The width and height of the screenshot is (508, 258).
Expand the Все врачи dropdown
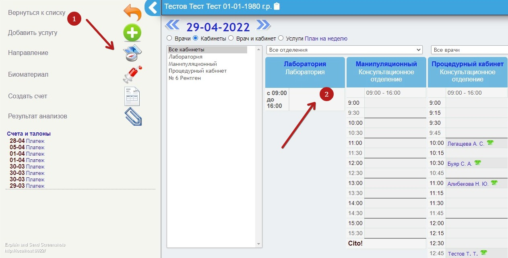point(469,50)
